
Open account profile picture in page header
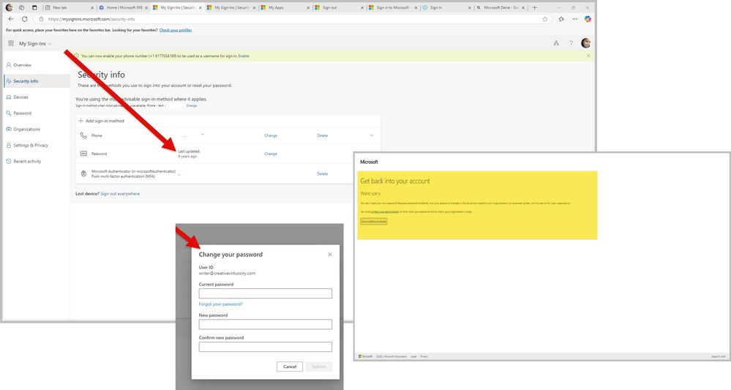coord(586,43)
